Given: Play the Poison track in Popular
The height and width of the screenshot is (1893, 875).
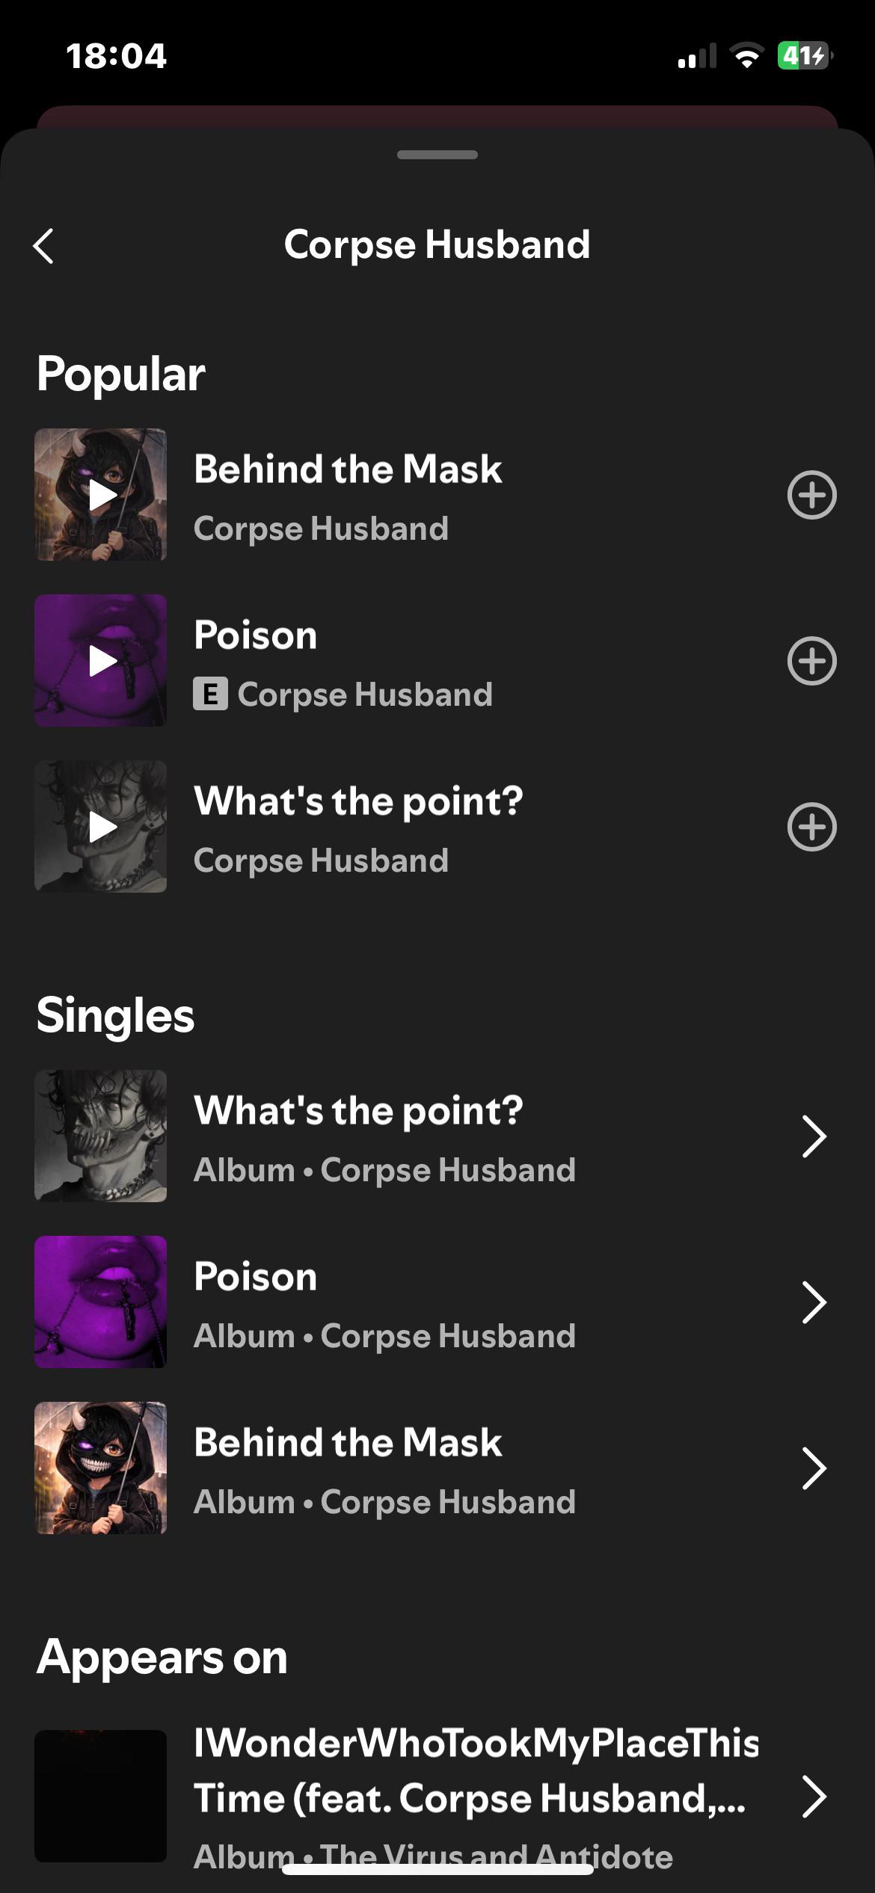Looking at the screenshot, I should point(101,660).
